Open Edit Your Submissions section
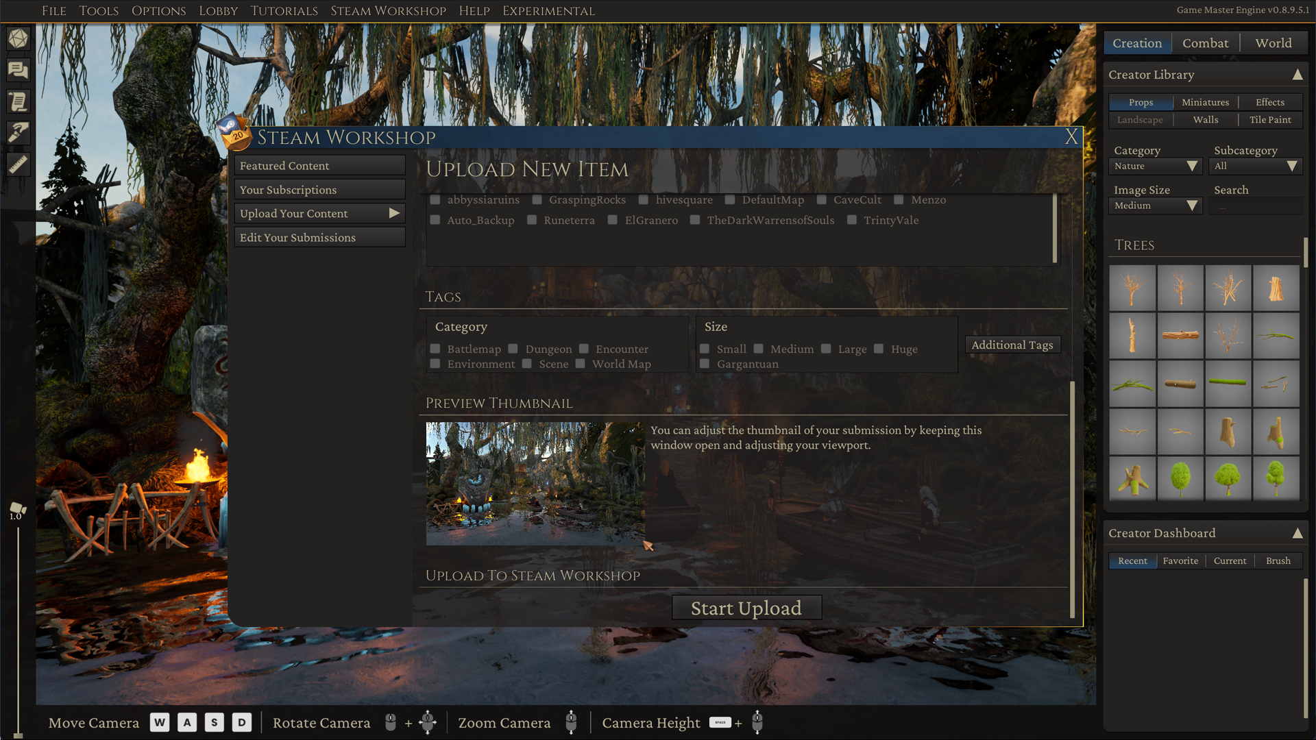This screenshot has height=740, width=1316. [x=319, y=238]
